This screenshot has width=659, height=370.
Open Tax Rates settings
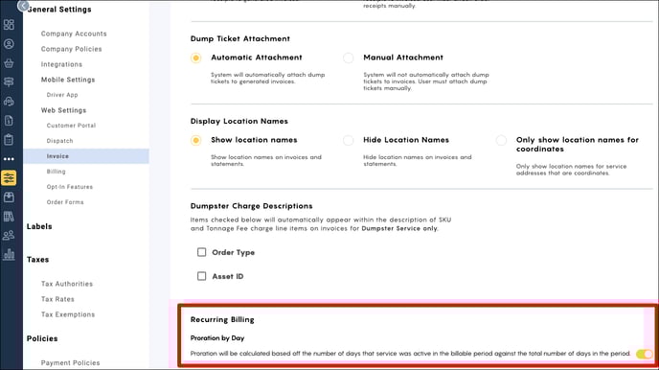[x=57, y=299]
